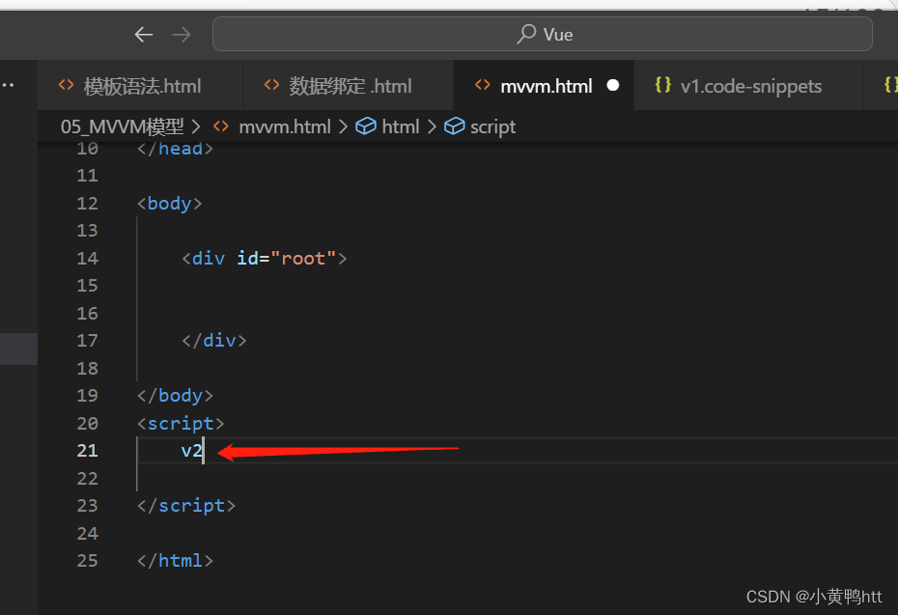Click the closing head tag

pyautogui.click(x=175, y=149)
